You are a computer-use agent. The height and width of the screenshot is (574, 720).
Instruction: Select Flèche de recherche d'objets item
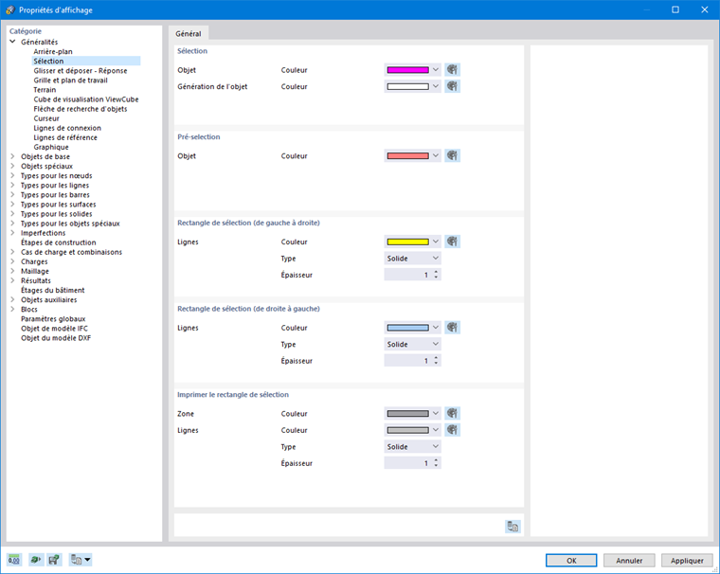tap(81, 109)
